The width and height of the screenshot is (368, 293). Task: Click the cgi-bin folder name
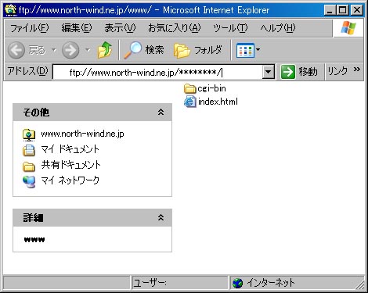(x=211, y=88)
